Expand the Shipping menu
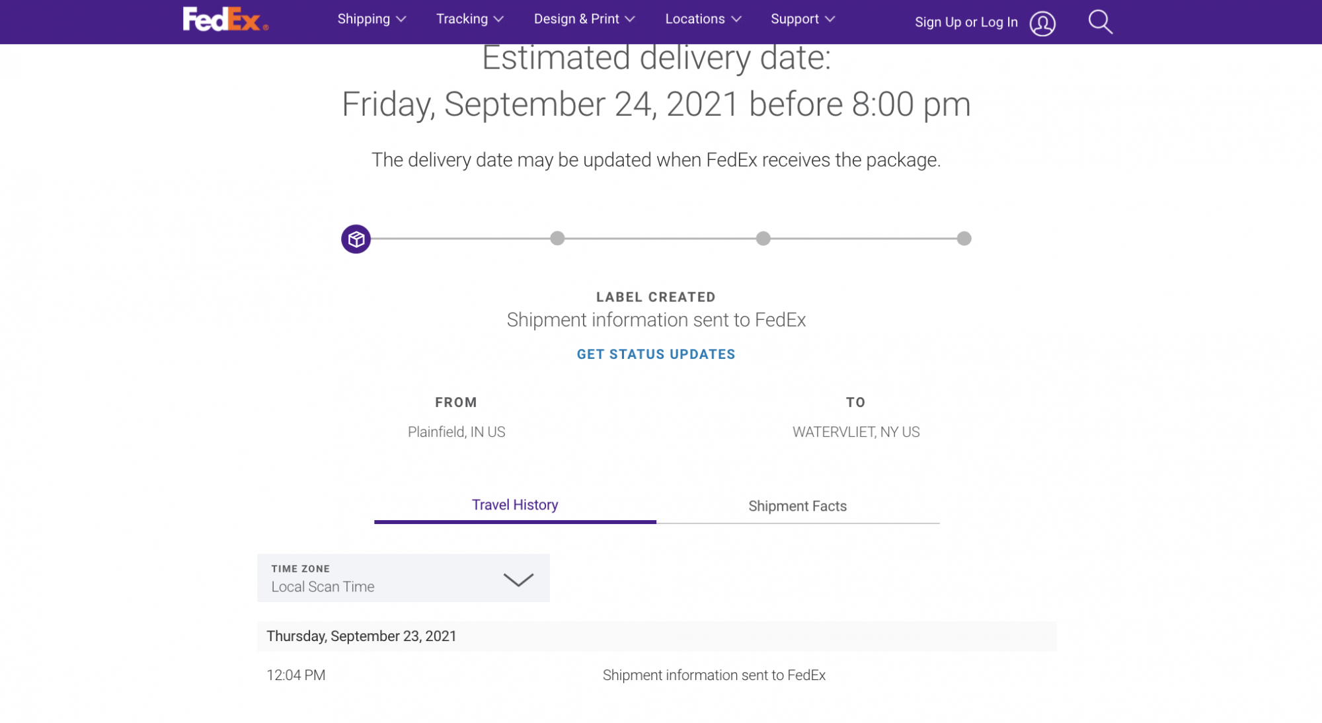 371,19
